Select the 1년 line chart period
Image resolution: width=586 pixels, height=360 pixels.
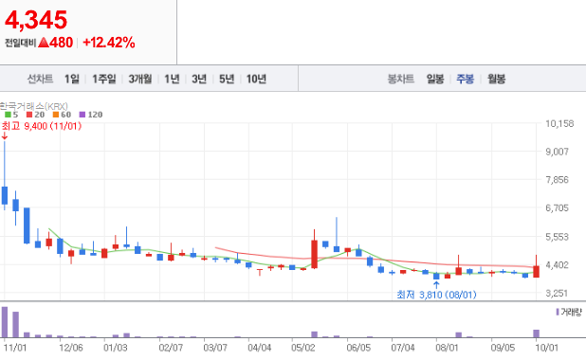pos(172,79)
